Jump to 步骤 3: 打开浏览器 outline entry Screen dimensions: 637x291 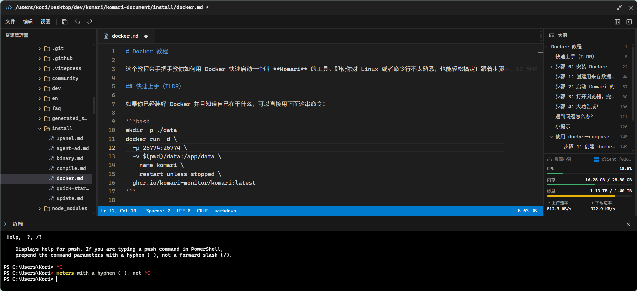[x=585, y=97]
